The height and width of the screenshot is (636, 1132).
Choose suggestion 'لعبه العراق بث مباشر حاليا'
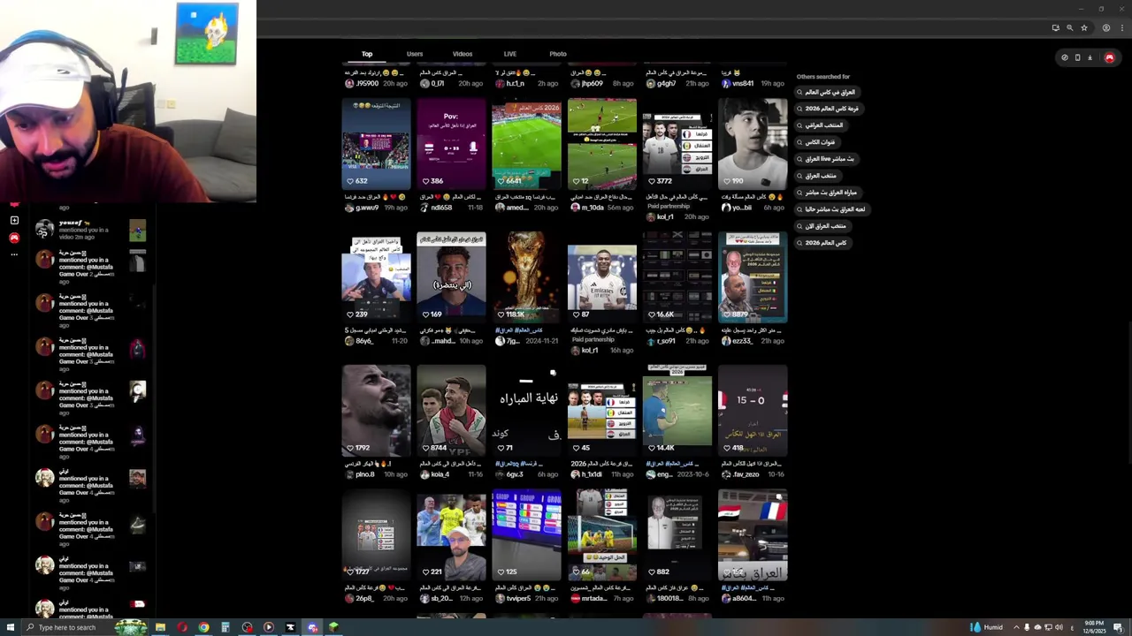830,209
